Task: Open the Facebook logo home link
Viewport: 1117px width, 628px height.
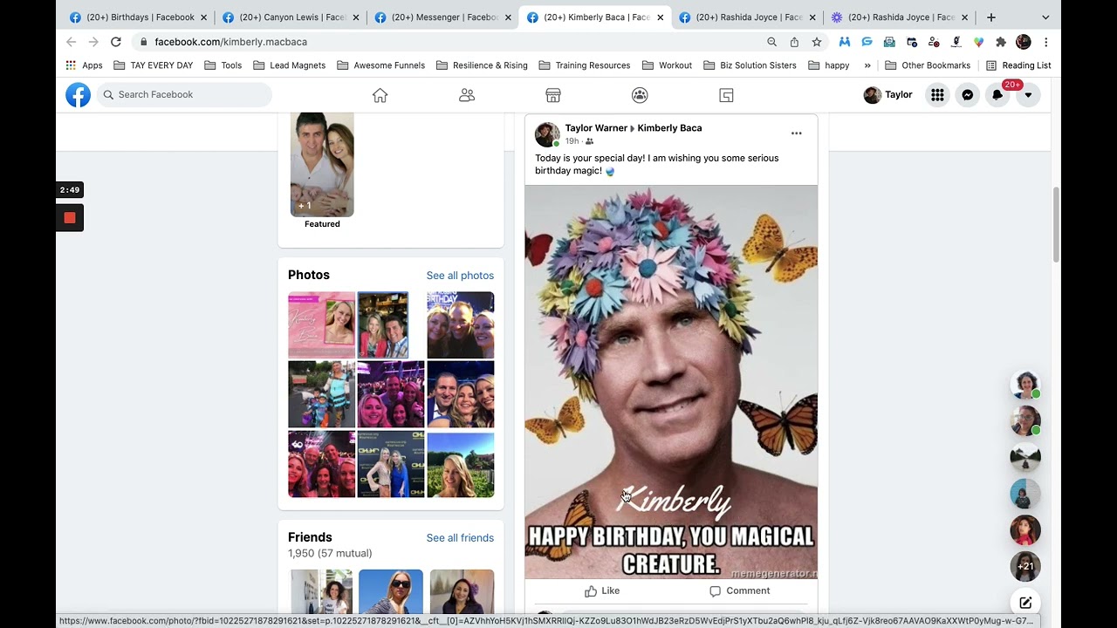Action: tap(78, 95)
